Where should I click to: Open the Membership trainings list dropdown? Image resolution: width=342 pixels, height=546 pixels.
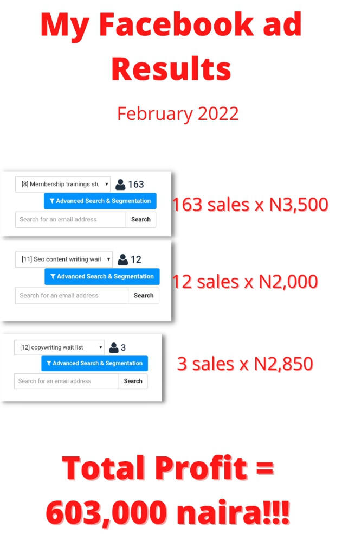tap(63, 184)
